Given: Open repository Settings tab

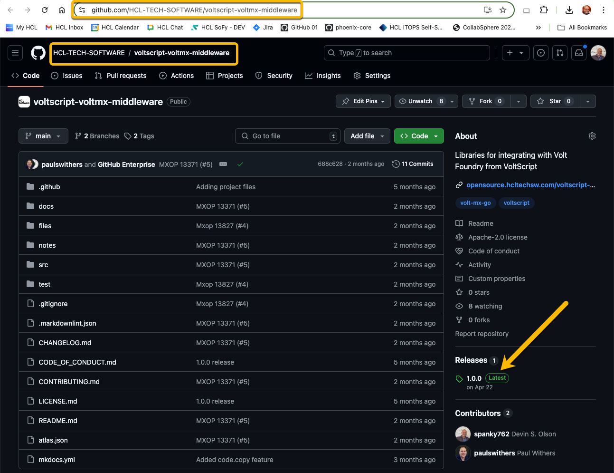Looking at the screenshot, I should (372, 76).
